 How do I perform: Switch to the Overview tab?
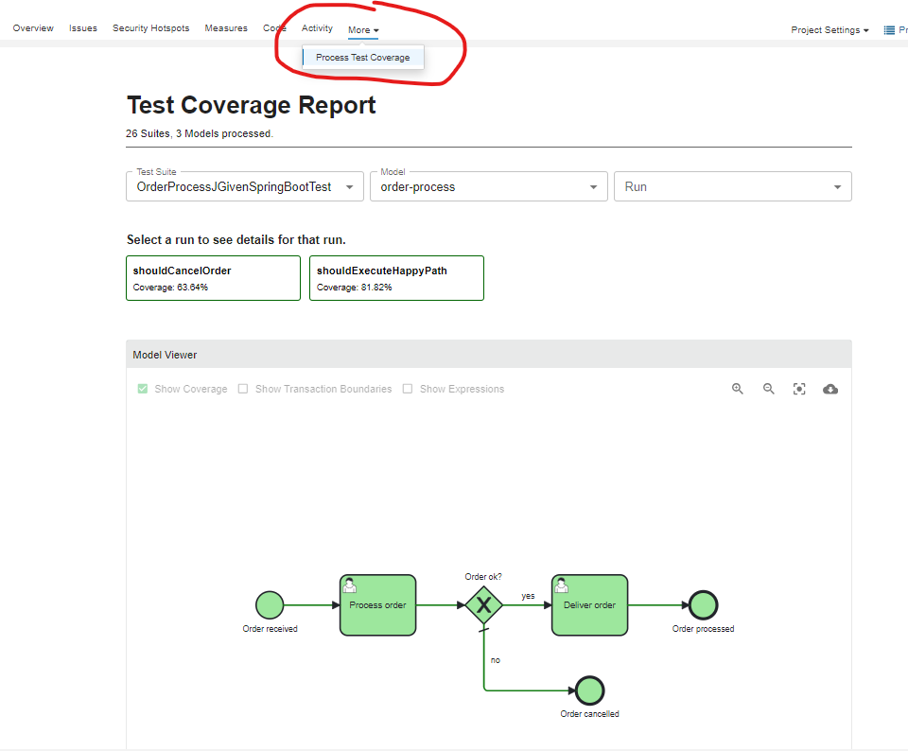32,28
